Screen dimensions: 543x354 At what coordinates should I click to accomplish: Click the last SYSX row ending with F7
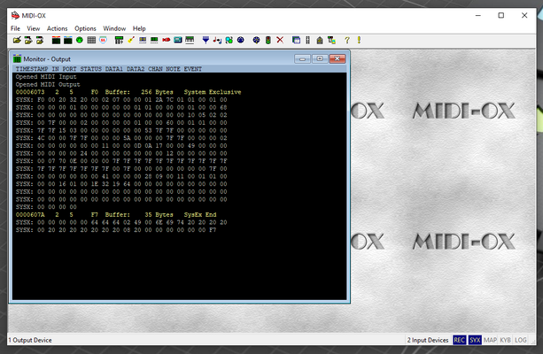pyautogui.click(x=116, y=230)
